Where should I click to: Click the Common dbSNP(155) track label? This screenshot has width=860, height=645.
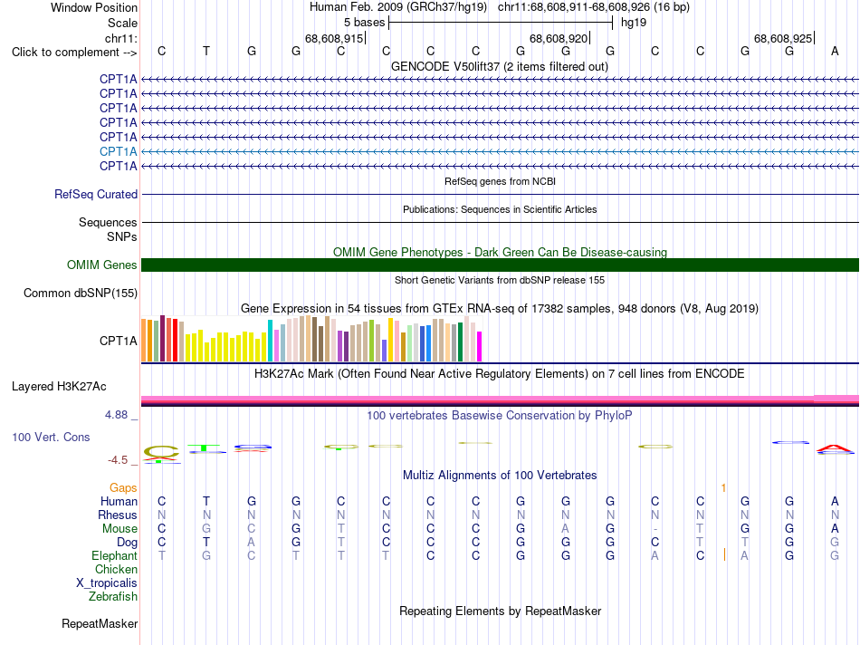point(80,294)
